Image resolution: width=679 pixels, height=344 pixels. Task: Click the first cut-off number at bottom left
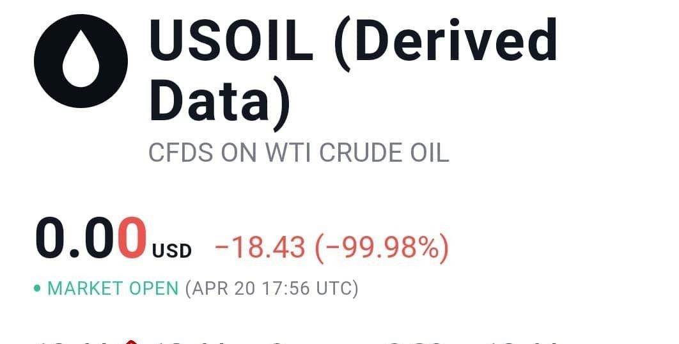tap(78, 342)
